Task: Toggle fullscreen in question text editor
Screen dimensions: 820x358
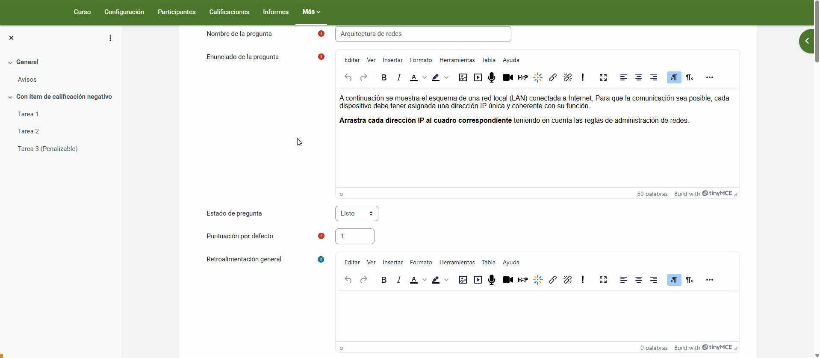Action: click(603, 77)
